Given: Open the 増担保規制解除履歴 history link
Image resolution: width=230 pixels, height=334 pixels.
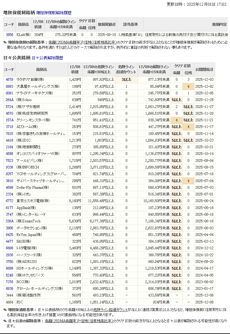Looking at the screenshot, I should (54, 13).
